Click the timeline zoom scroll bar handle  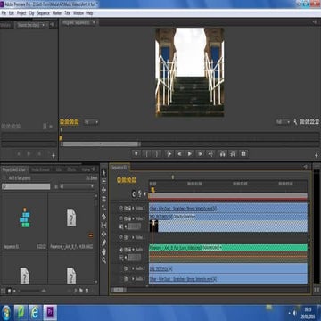coord(119,290)
